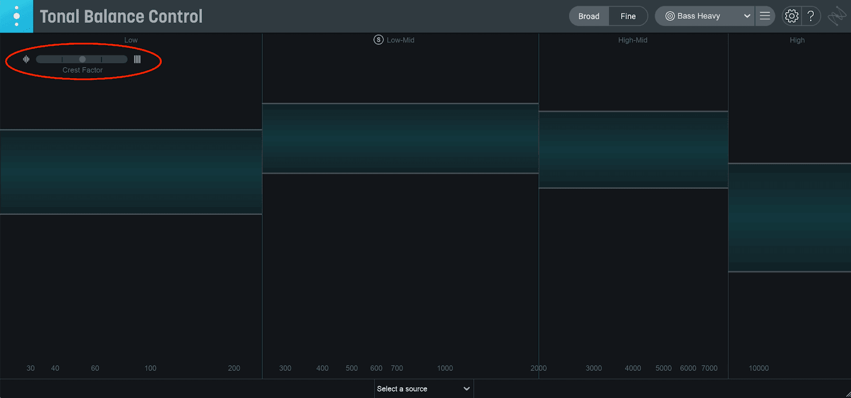Click the iZotope three-dot logo icon
This screenshot has width=851, height=398.
point(16,16)
